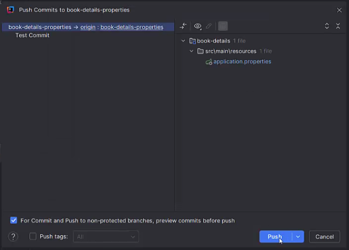Screen dimensions: 349x250
Task: Click the origin remote link
Action: tap(88, 27)
